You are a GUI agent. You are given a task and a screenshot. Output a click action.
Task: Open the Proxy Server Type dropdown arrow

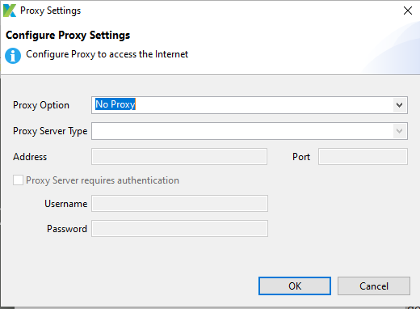coord(400,131)
